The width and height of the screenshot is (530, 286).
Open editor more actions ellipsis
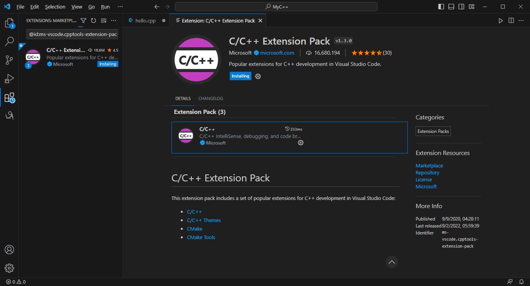click(x=521, y=21)
